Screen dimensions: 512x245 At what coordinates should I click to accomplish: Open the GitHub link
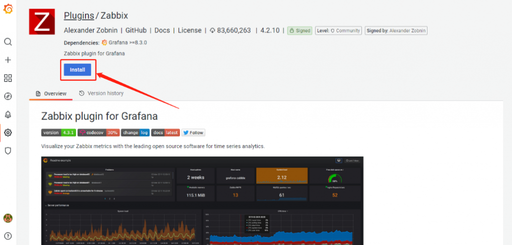136,30
